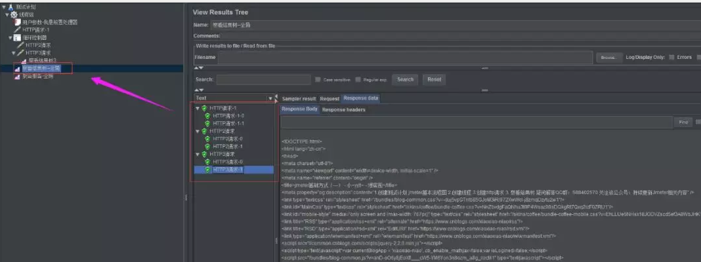
Task: Click into the Search text box
Action: pyautogui.click(x=263, y=79)
